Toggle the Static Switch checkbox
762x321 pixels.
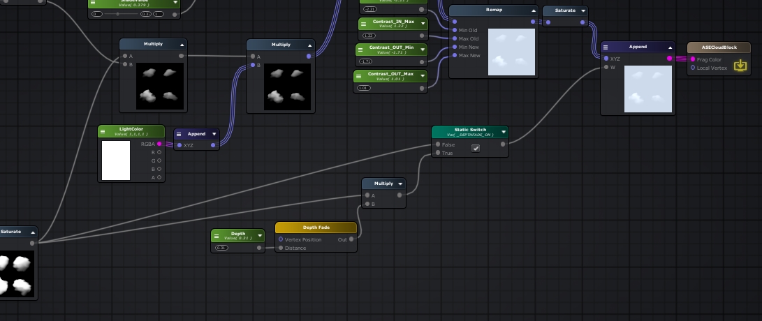click(476, 149)
